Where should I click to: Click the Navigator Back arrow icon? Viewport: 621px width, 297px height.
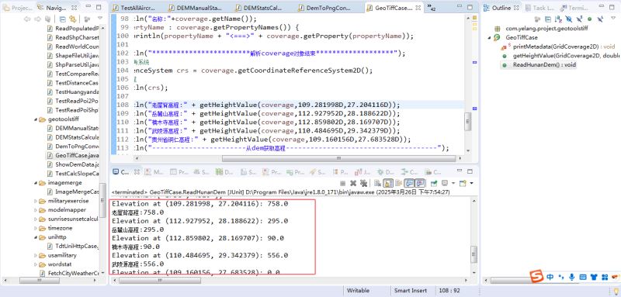[x=28, y=19]
